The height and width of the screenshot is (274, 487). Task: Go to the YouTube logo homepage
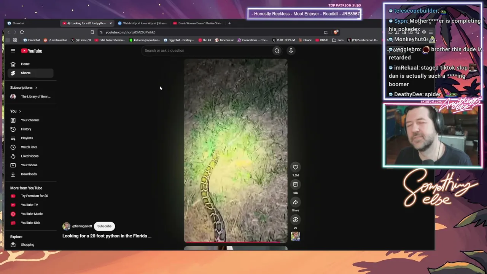click(32, 51)
